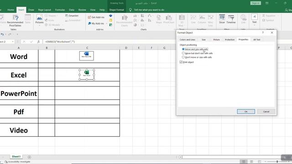292x164 pixels.
Task: Click the Pictures icon in Illustrations
Action: pos(39,20)
